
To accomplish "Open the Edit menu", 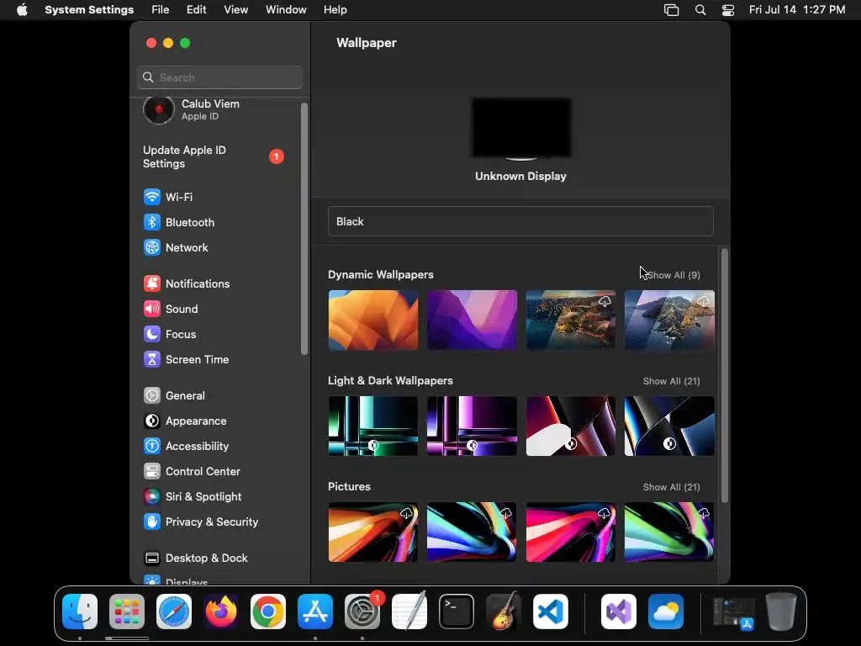I will pyautogui.click(x=196, y=10).
